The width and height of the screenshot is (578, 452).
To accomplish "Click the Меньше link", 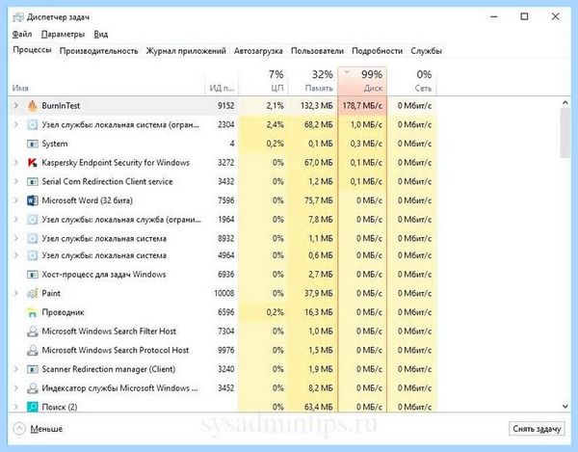I will tap(46, 429).
